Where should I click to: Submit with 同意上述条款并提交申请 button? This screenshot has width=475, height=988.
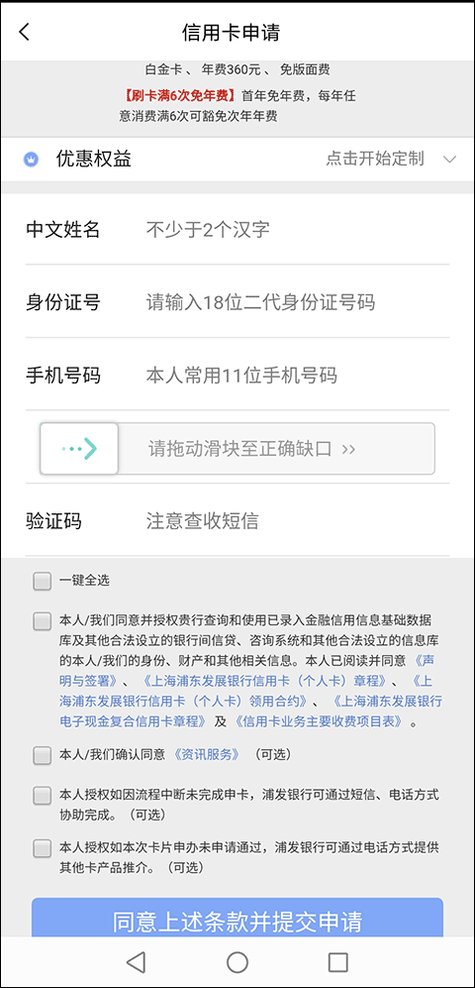[x=237, y=918]
